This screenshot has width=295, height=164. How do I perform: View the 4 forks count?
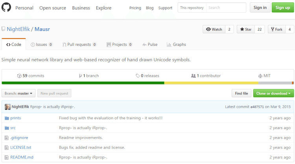click(289, 29)
